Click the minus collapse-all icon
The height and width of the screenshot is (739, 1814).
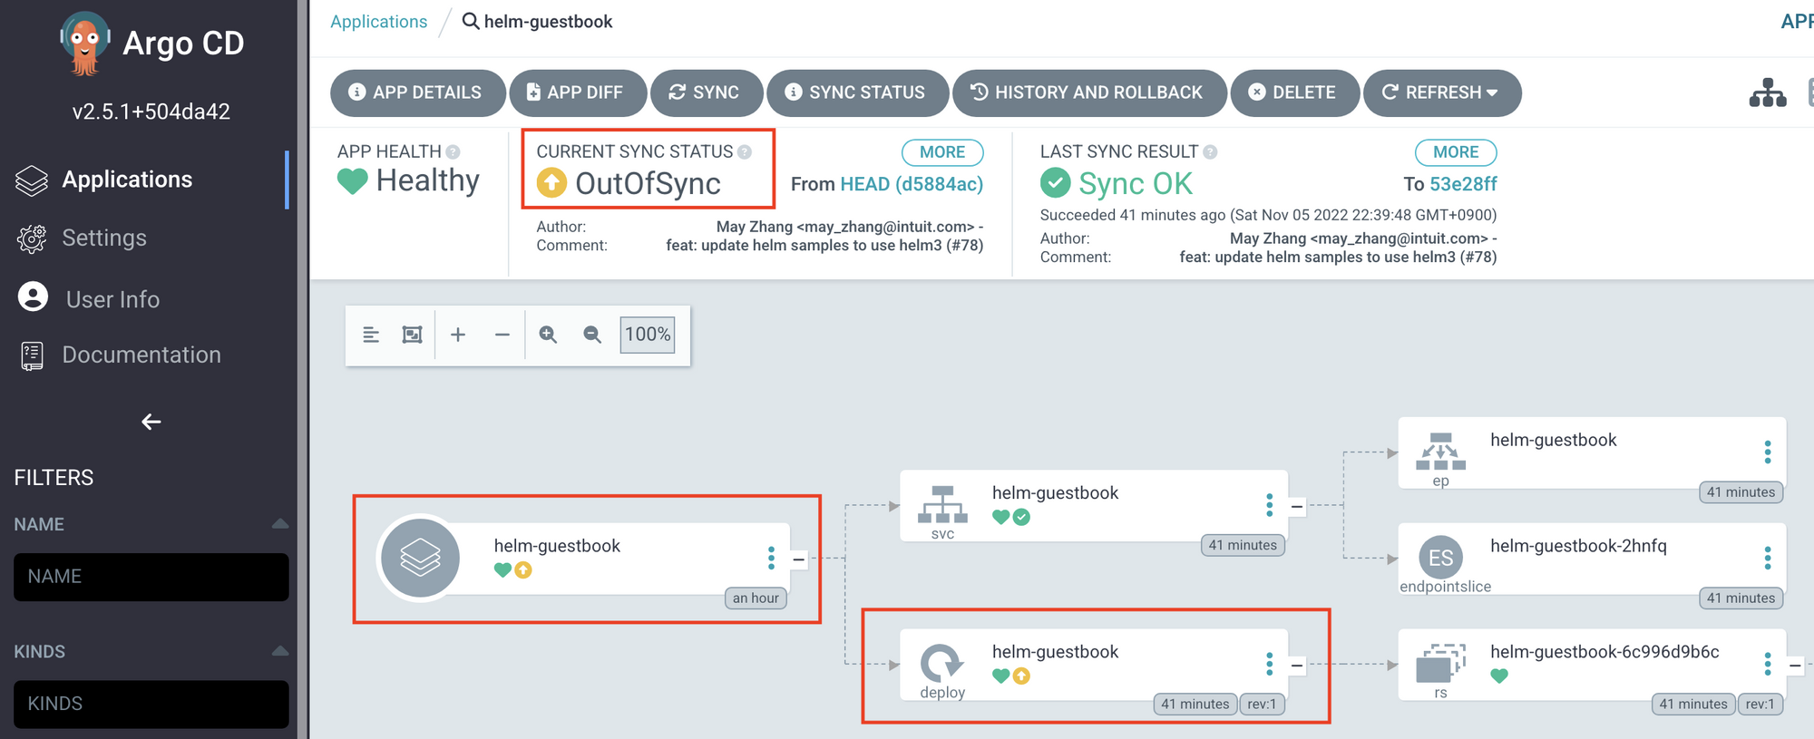[502, 335]
